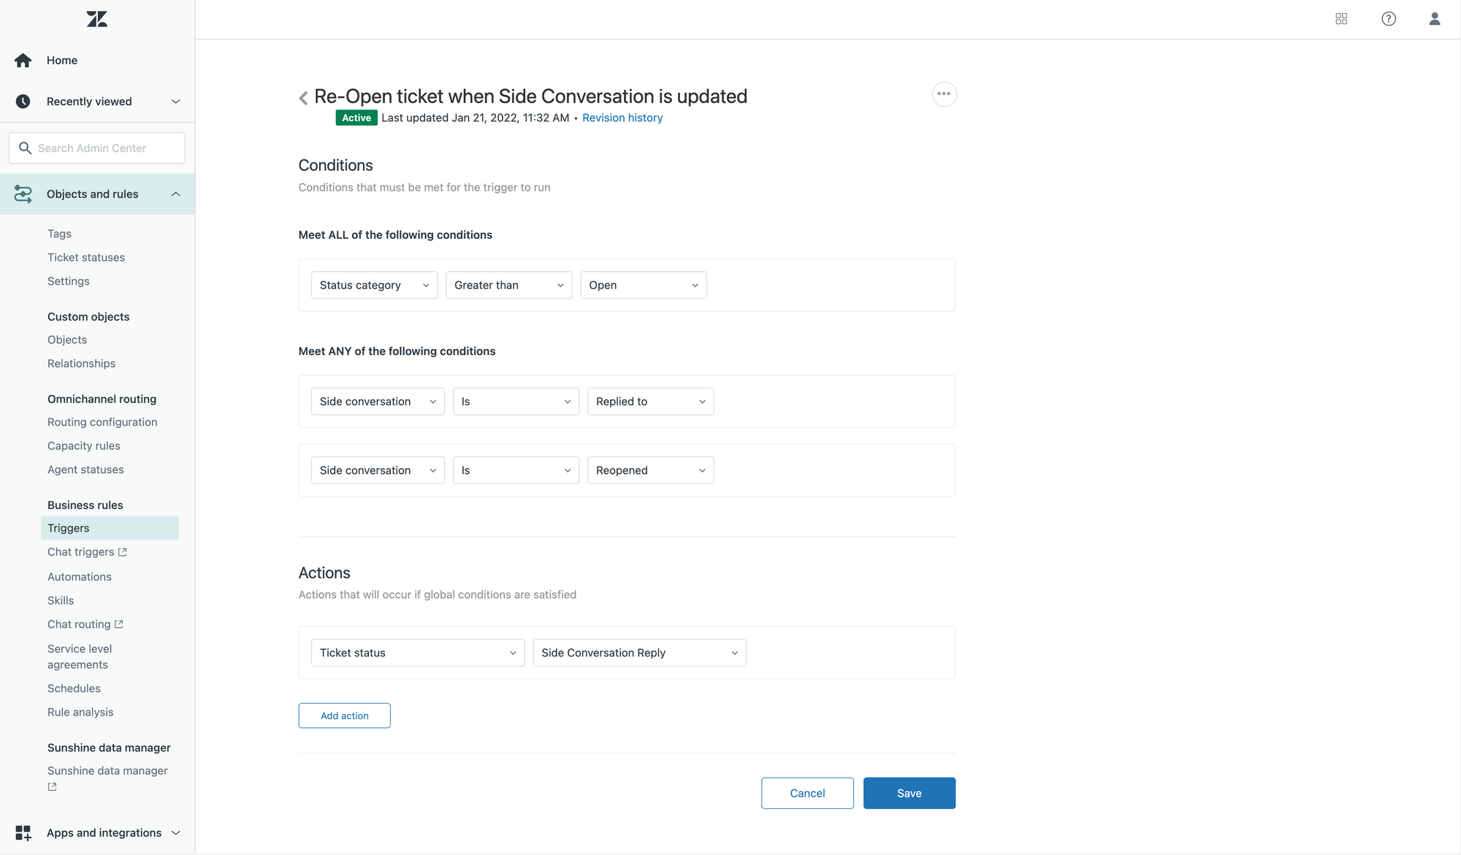Collapse the Objects and rules section
This screenshot has height=855, width=1461.
(x=175, y=194)
